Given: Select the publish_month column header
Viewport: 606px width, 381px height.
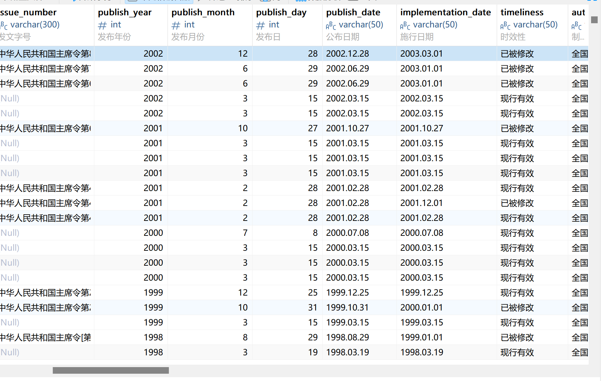Looking at the screenshot, I should coord(210,25).
